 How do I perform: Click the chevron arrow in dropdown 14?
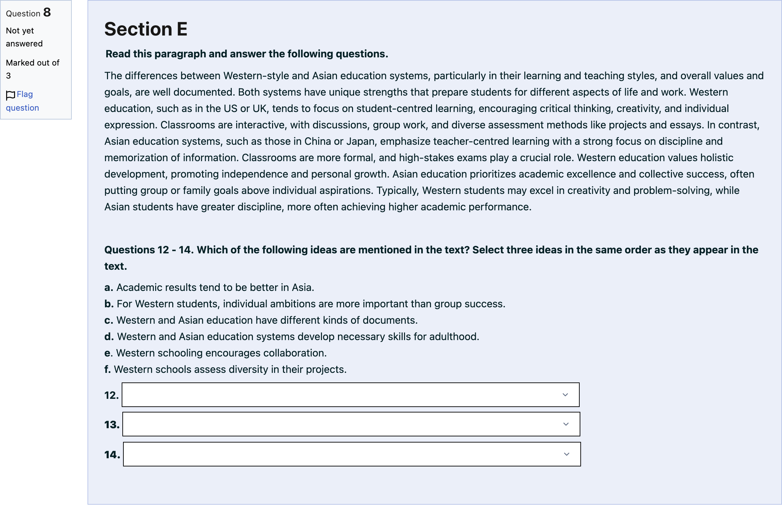[x=567, y=454]
